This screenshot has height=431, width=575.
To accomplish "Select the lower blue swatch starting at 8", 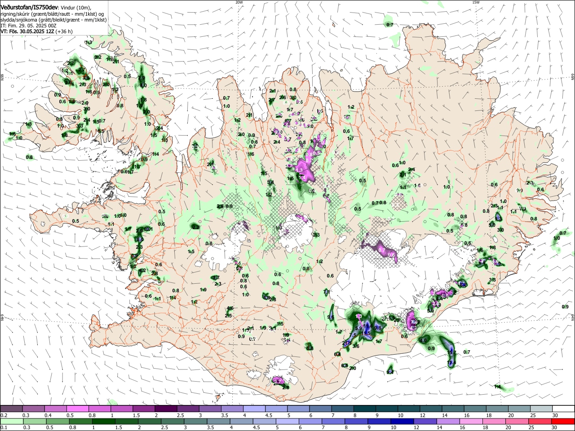I will click(356, 422).
